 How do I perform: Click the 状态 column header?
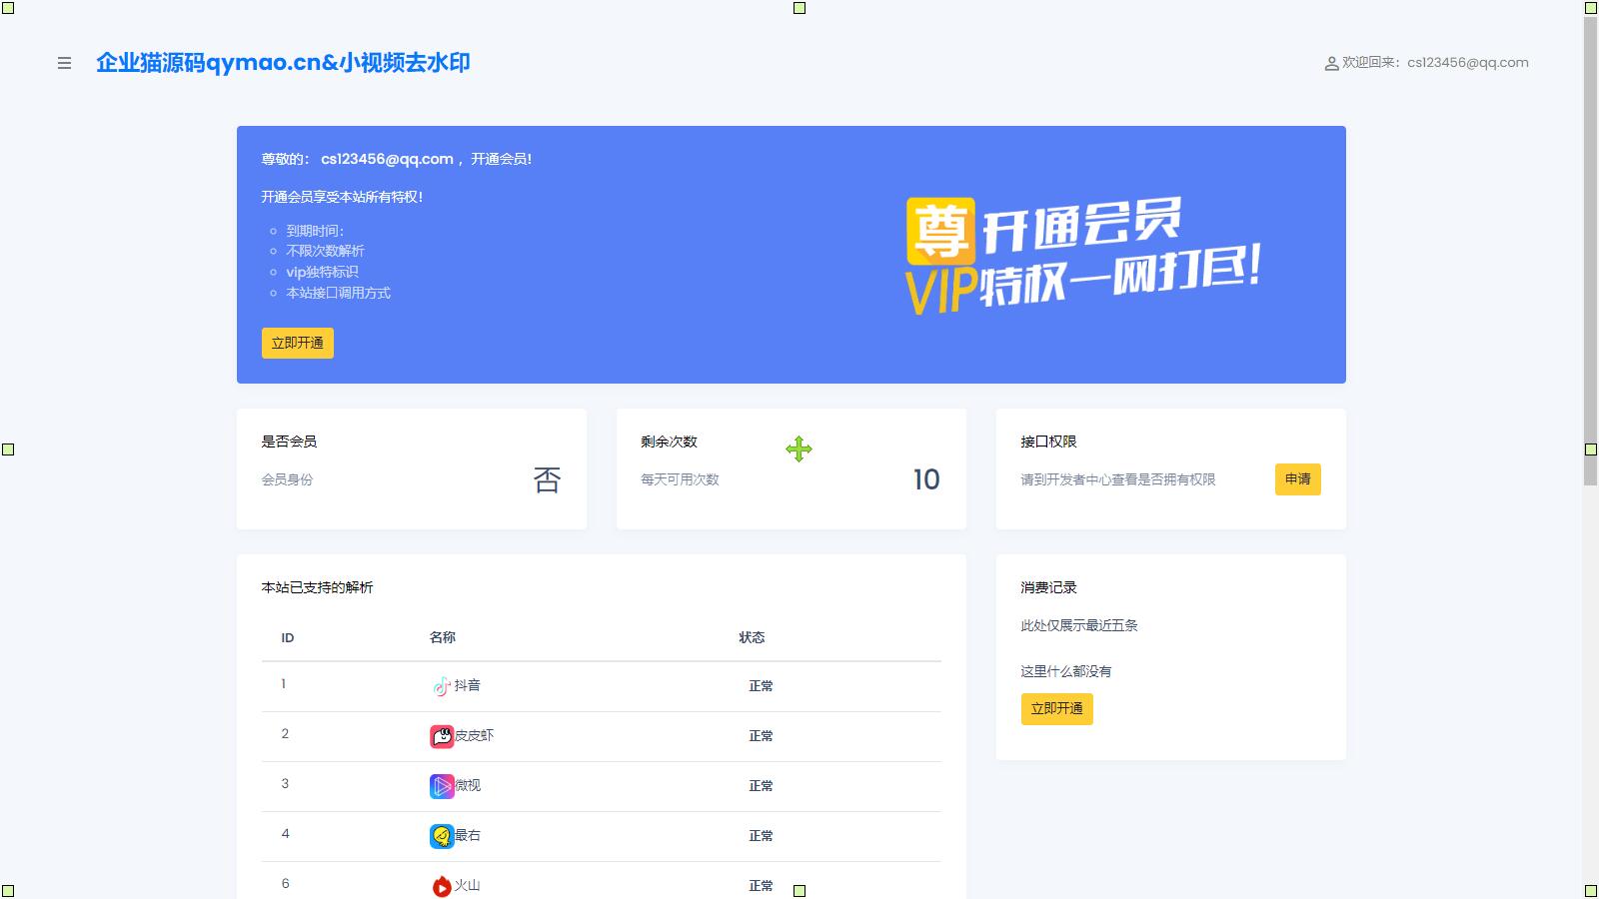(x=752, y=637)
